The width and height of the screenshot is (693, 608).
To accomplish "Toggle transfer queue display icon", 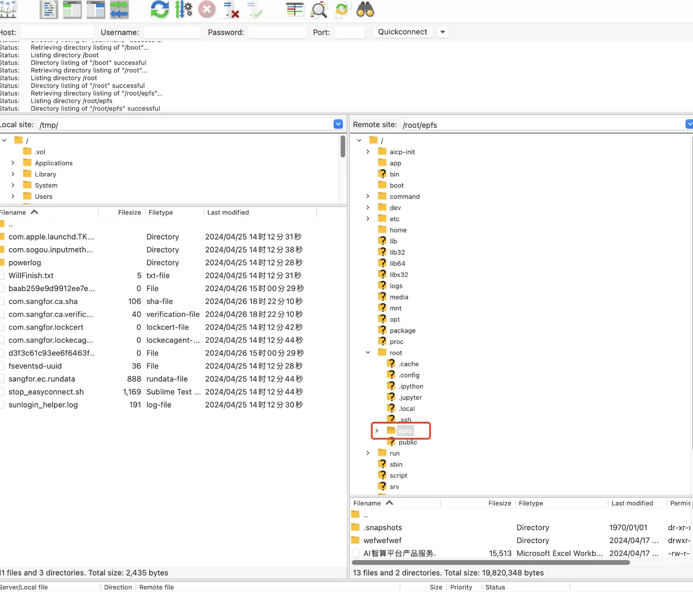I will 119,9.
